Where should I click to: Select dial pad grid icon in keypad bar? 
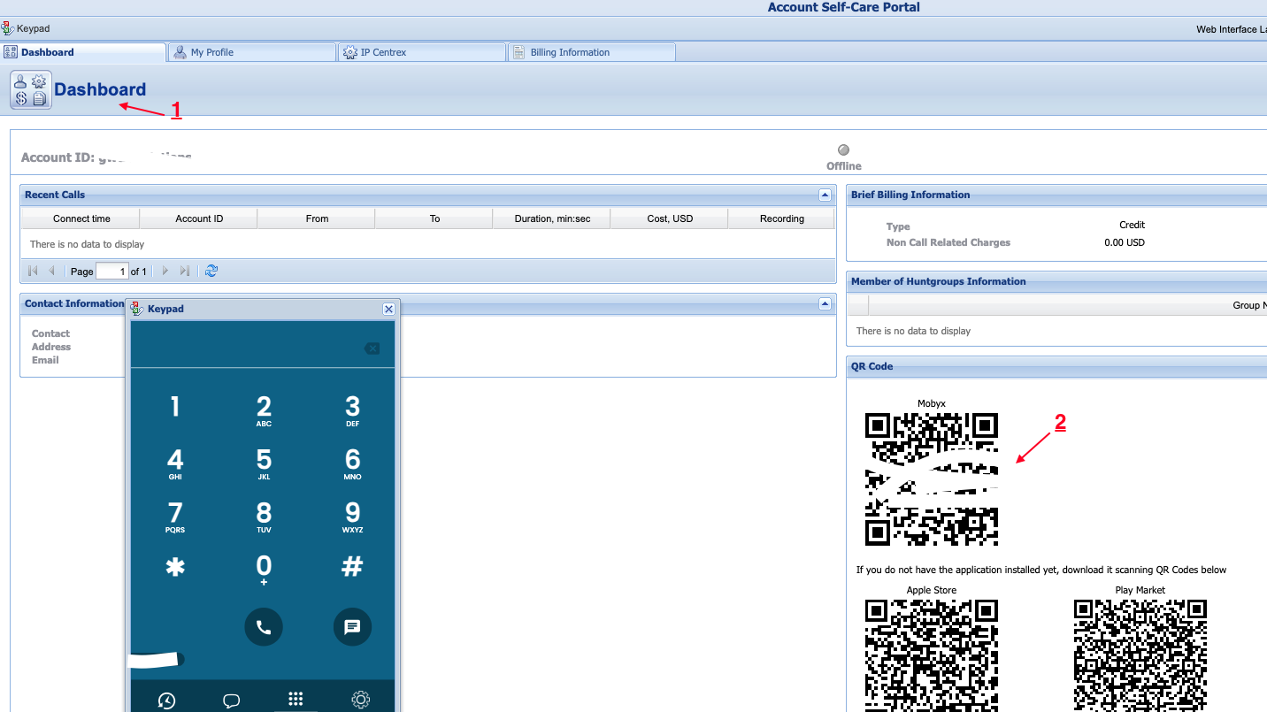point(296,699)
